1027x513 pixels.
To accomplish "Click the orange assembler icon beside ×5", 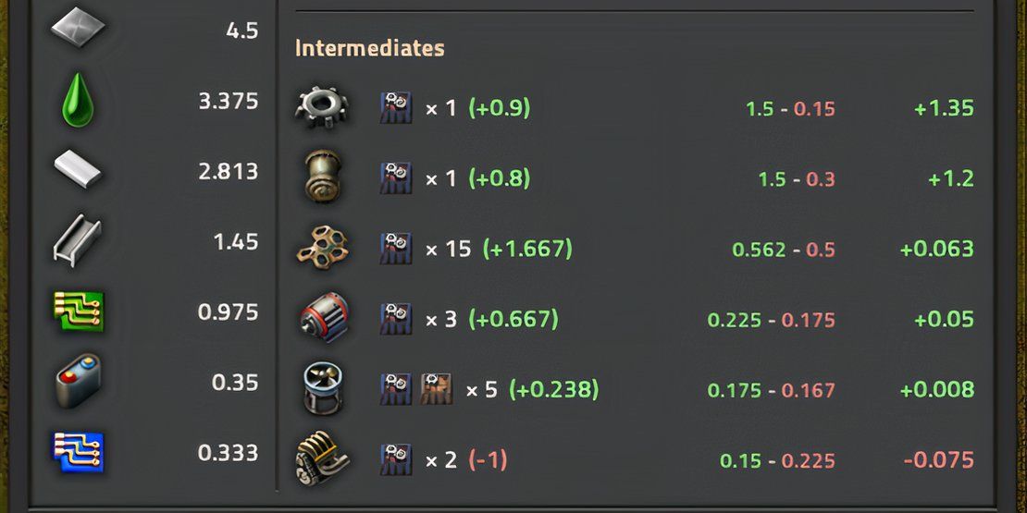I will 437,389.
